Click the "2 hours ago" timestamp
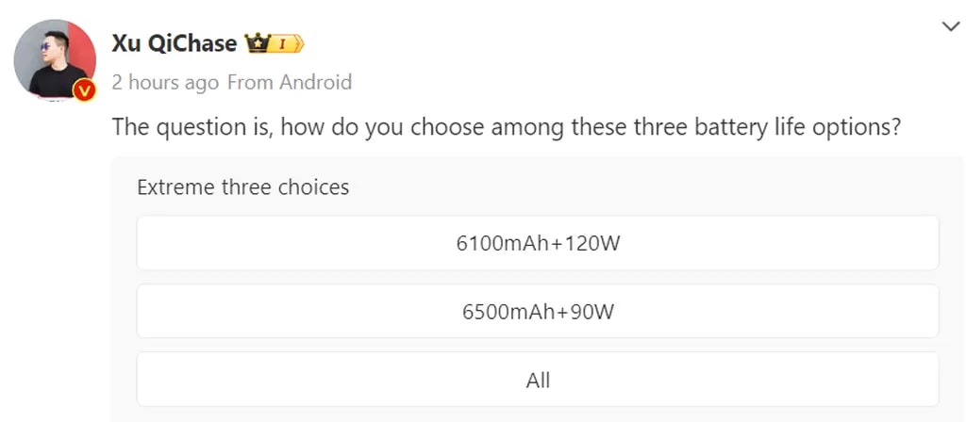966x422 pixels. point(165,83)
